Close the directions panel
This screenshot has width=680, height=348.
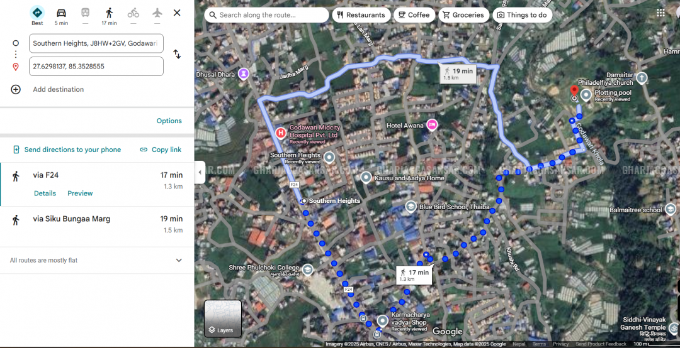click(177, 13)
